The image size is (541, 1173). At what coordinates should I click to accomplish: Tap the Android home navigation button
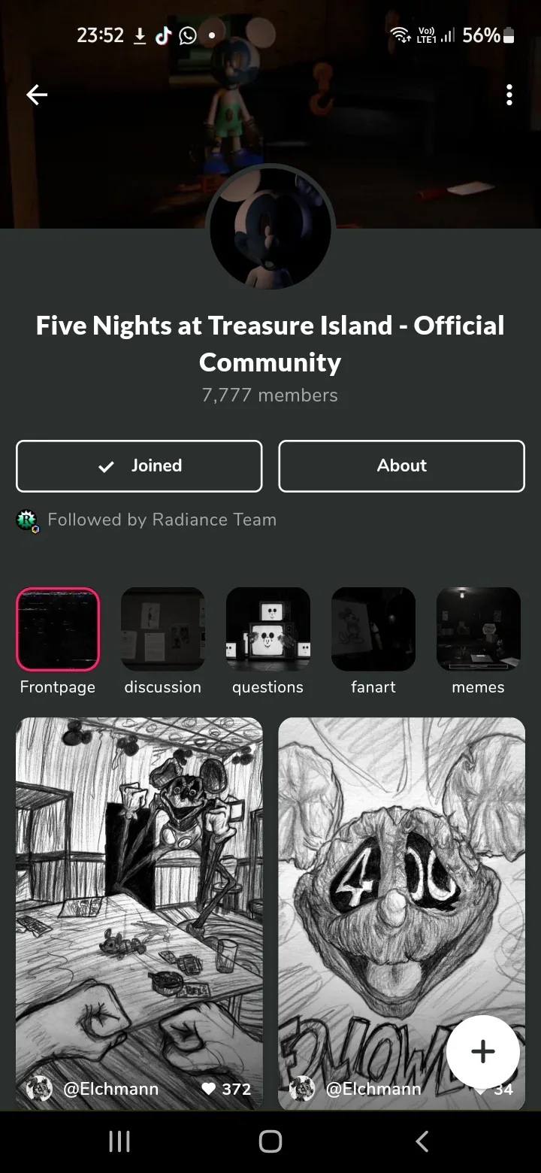pyautogui.click(x=270, y=1141)
